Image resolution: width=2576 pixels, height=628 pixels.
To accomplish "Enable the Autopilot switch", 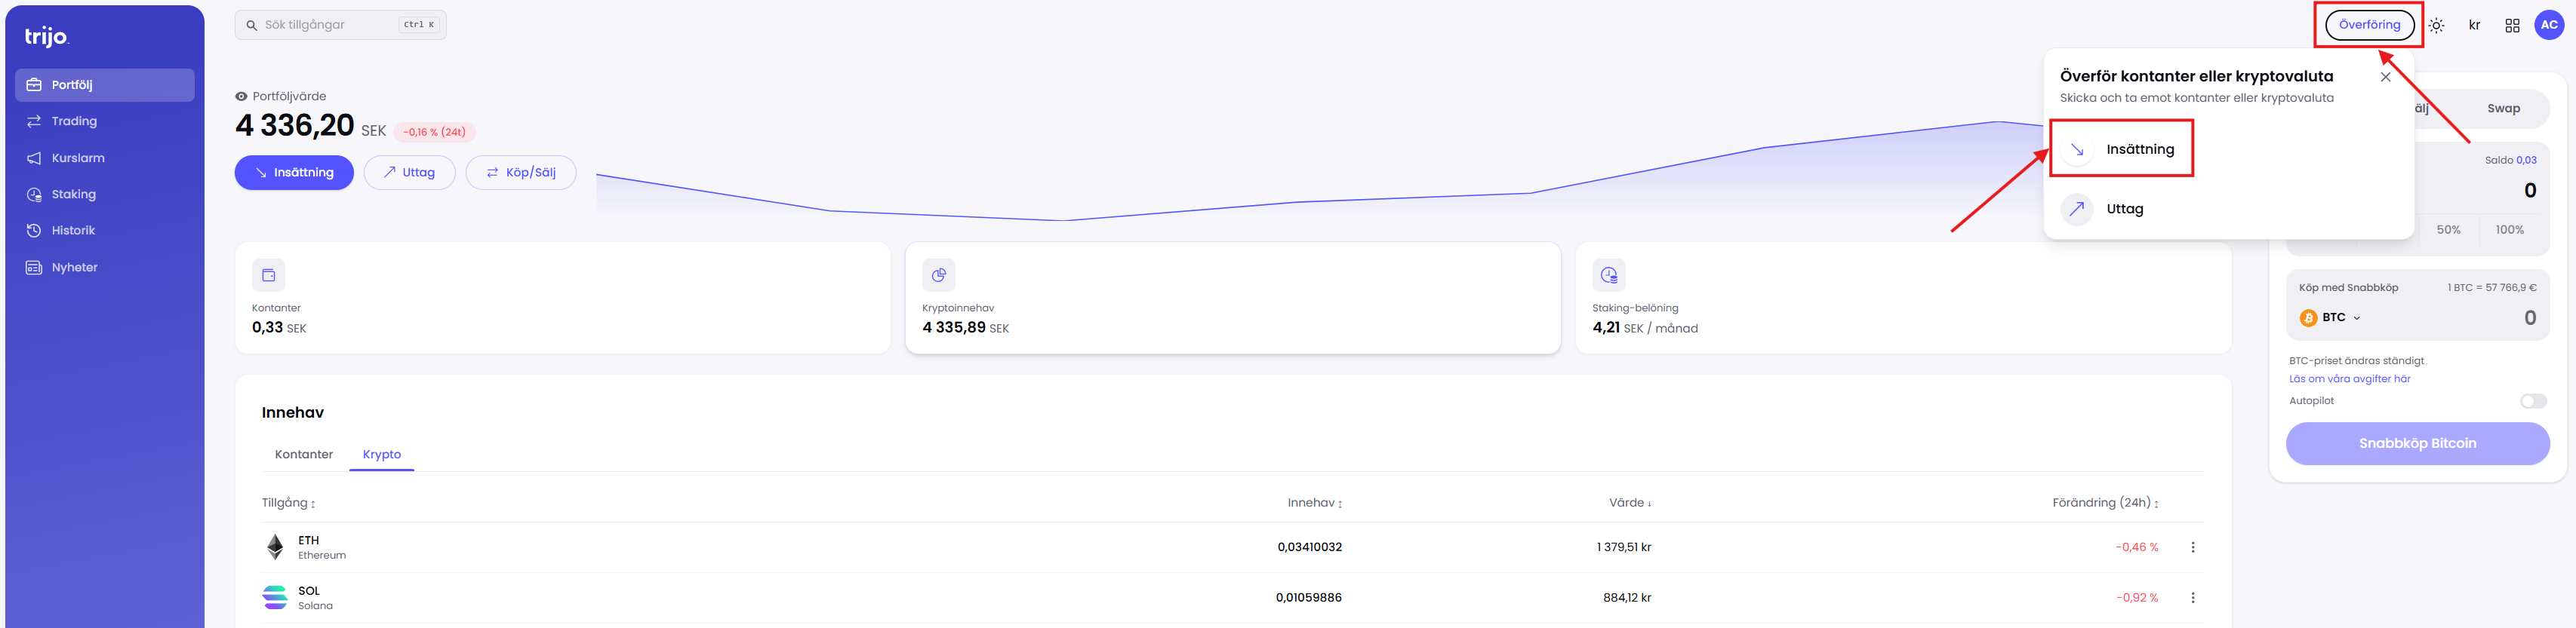I will coord(2533,401).
